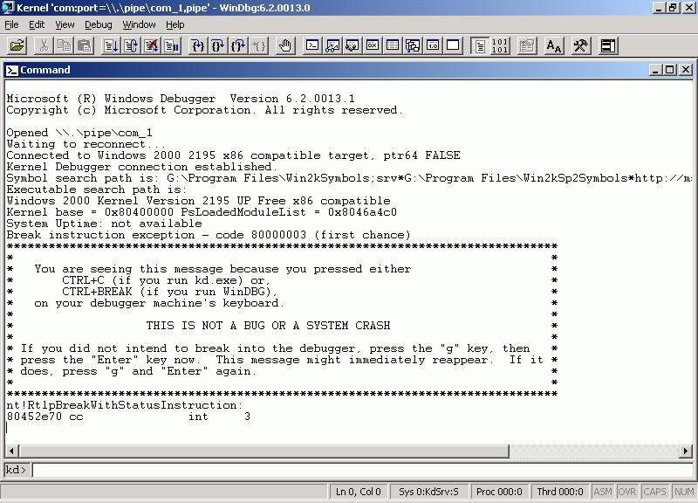Click the Go (continue execution) toolbar icon
This screenshot has height=503, width=698.
tap(110, 45)
